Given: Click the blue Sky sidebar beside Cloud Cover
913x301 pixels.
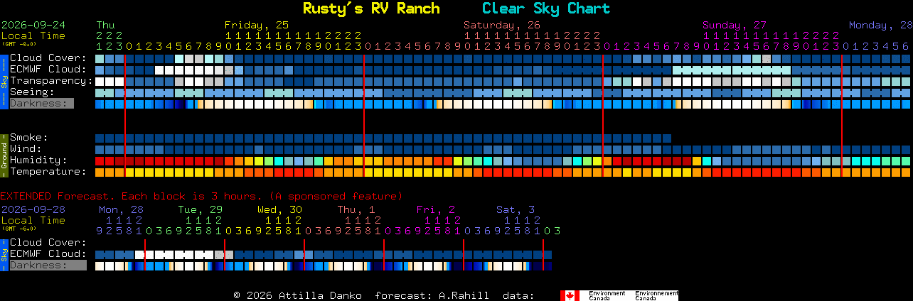Looking at the screenshot, I should click(4, 80).
